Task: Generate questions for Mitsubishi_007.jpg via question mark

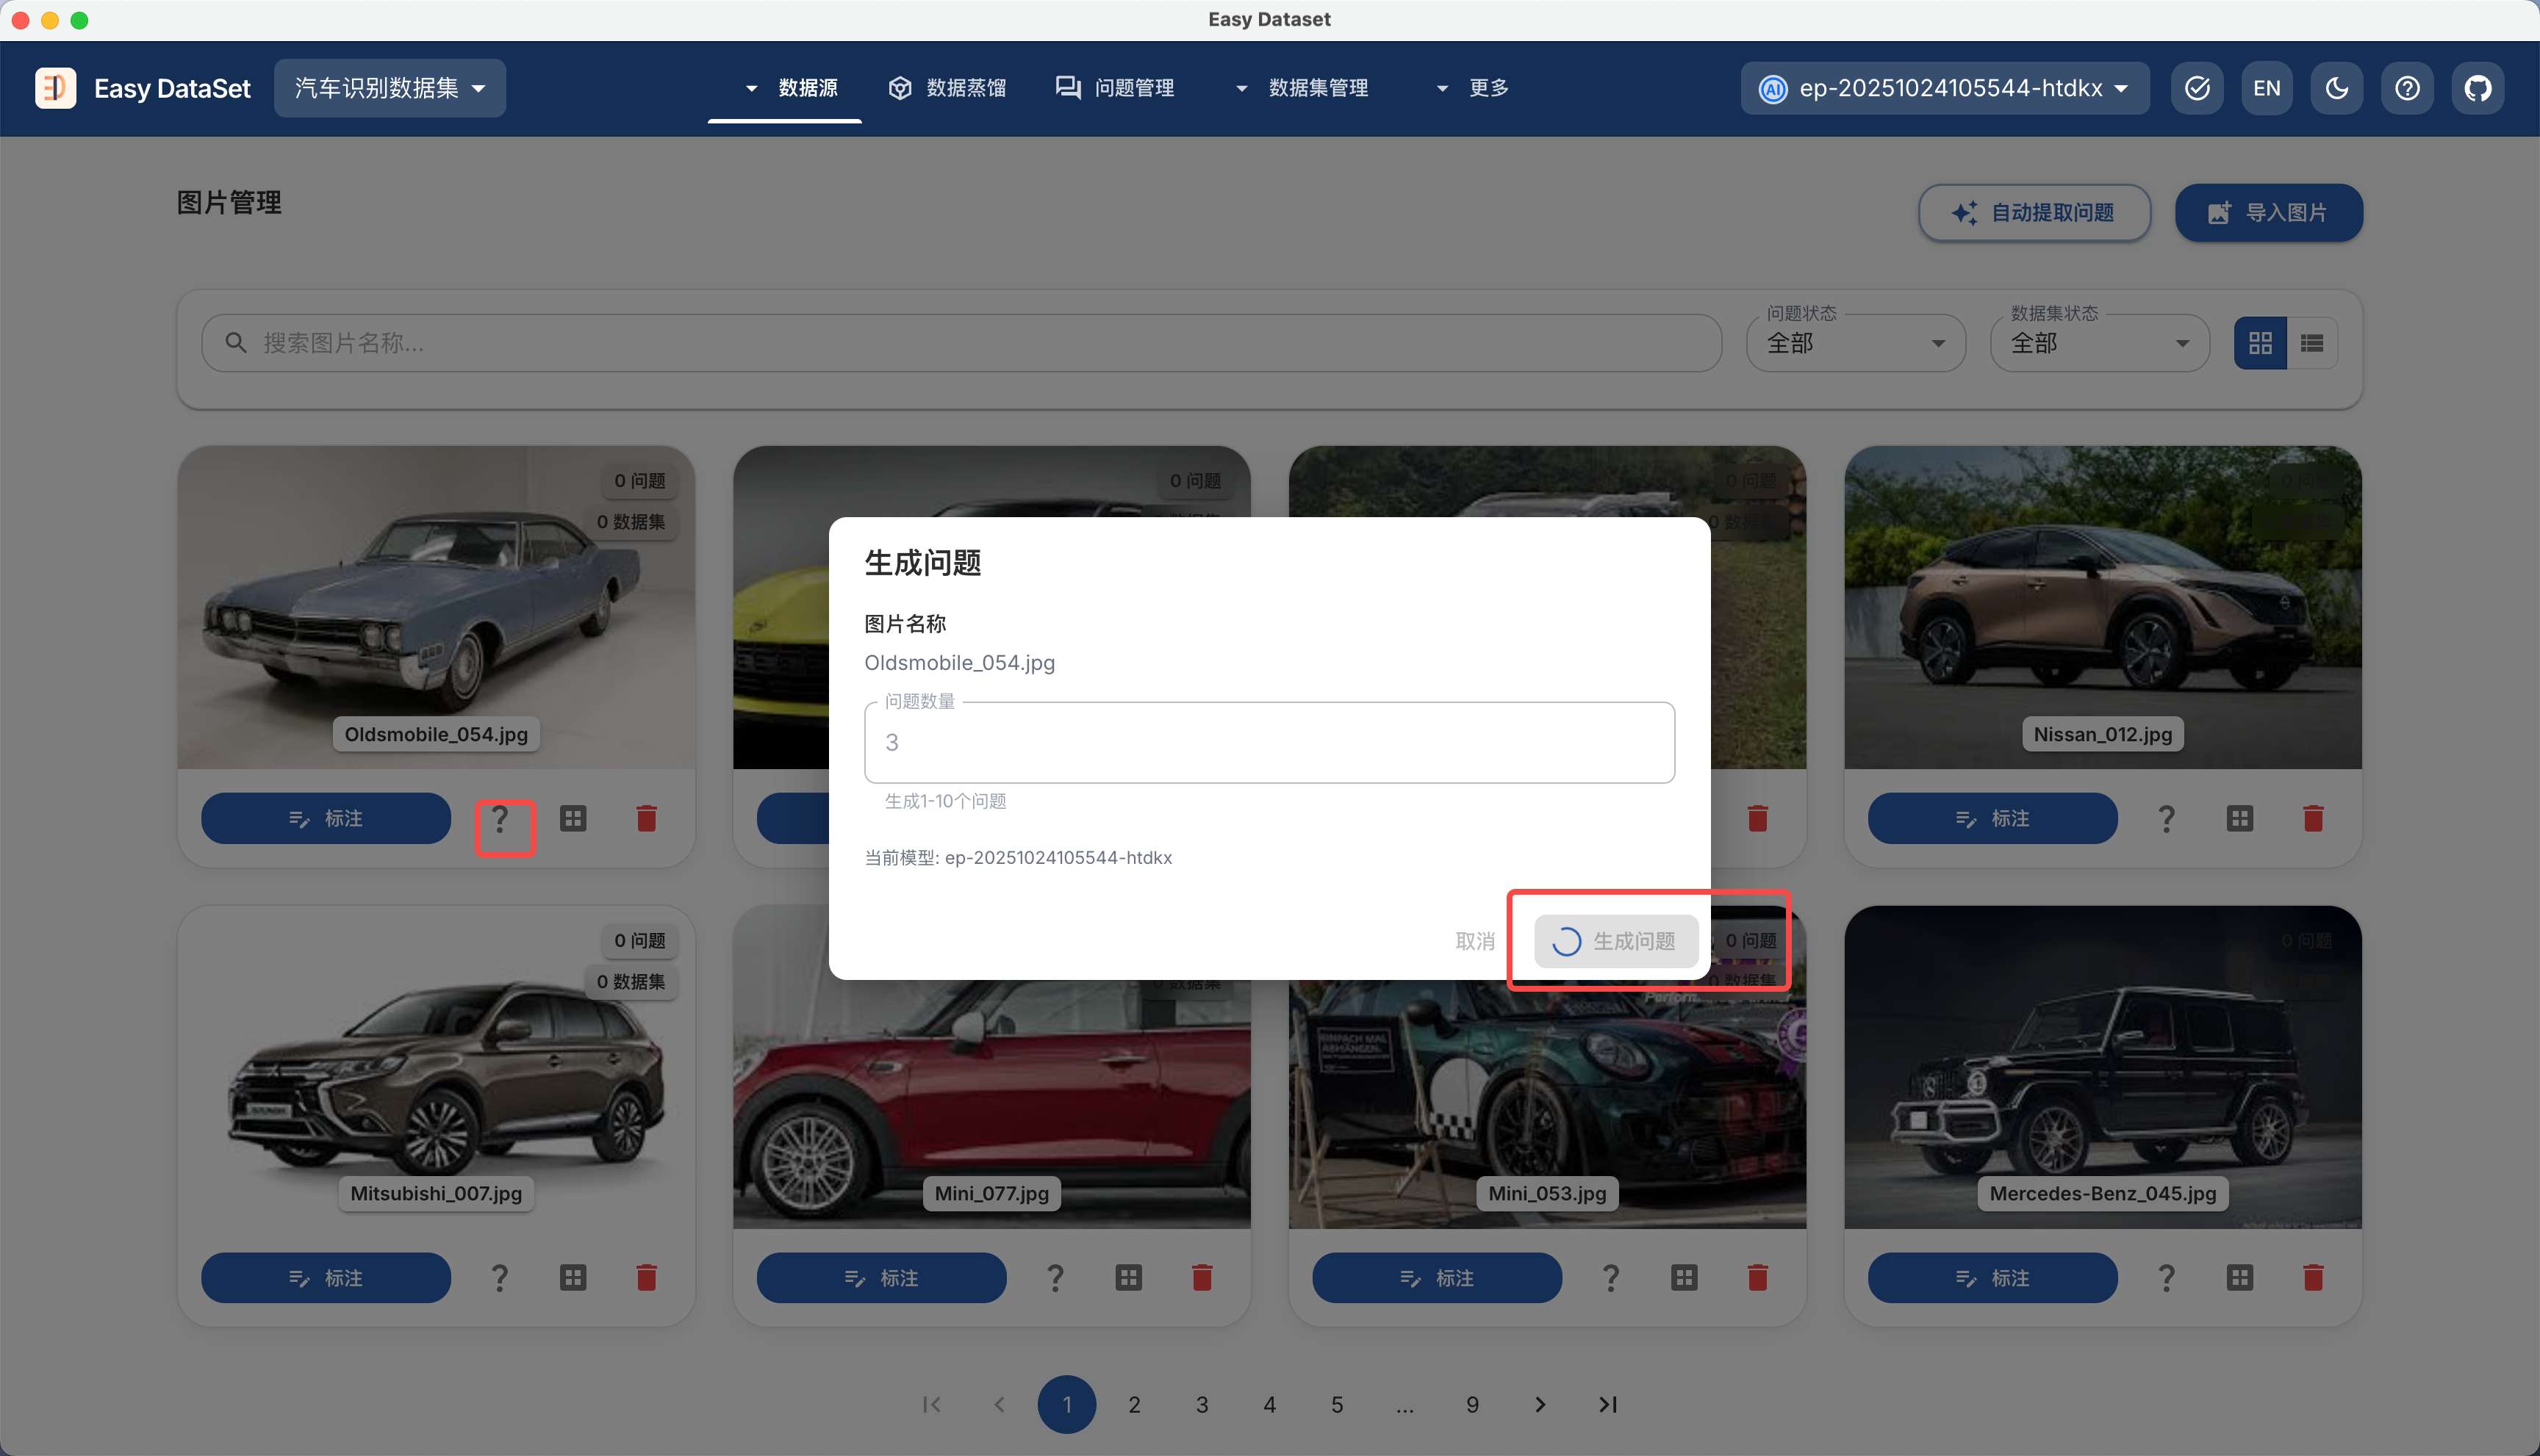Action: click(x=499, y=1278)
